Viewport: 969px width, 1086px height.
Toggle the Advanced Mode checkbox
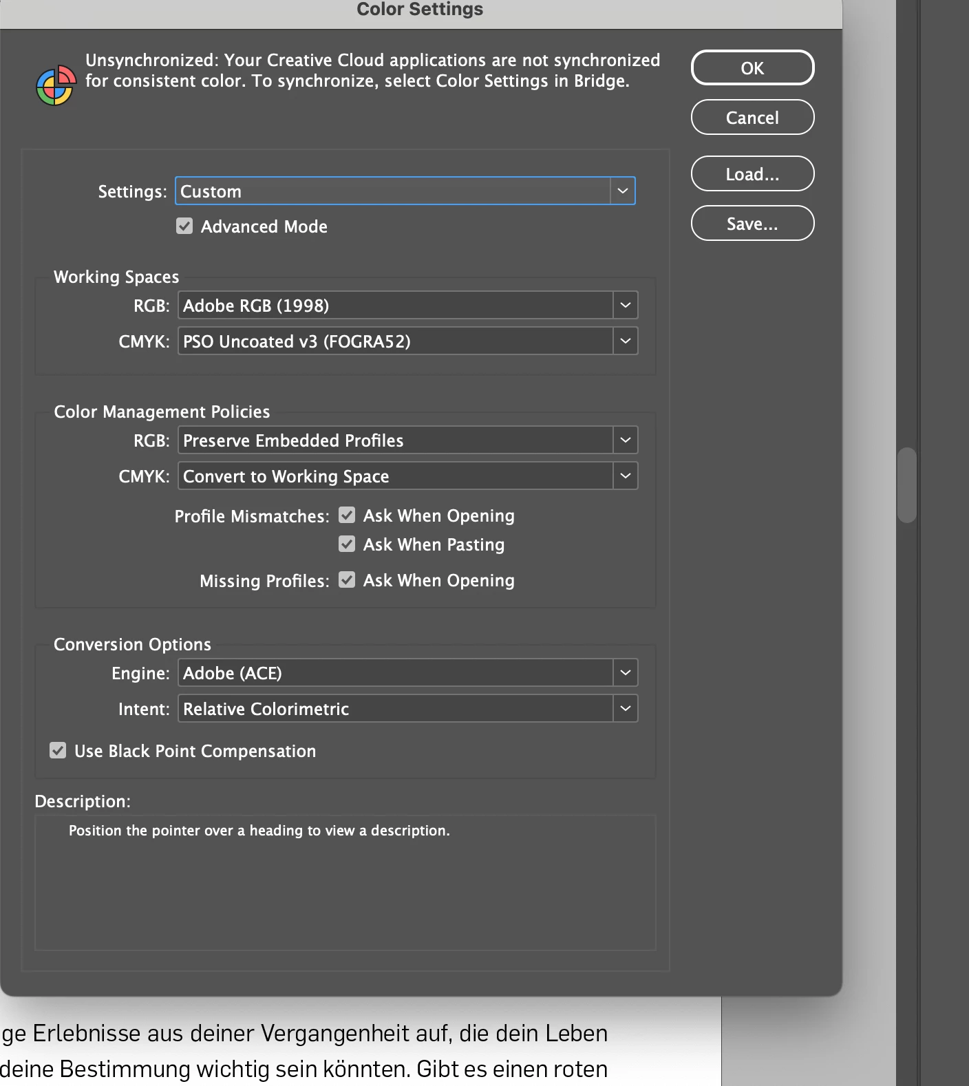[x=184, y=226]
